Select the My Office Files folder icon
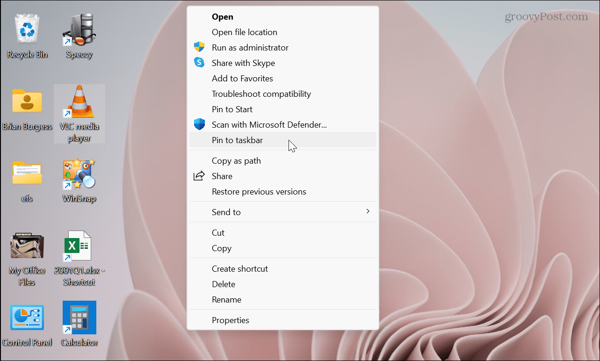Viewport: 600px width, 361px height. (27, 245)
